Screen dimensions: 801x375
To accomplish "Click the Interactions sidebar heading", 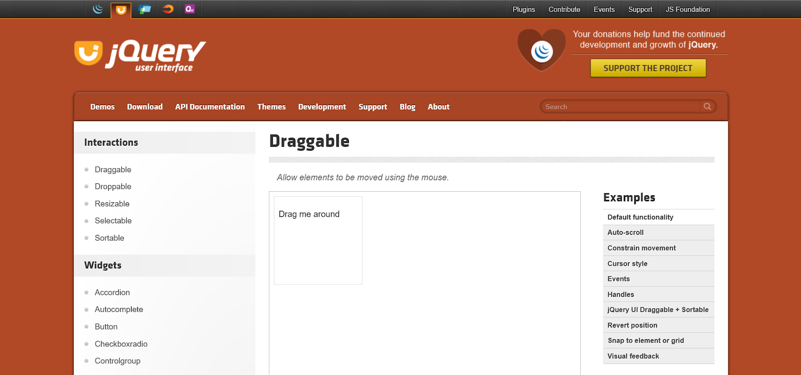I will click(111, 143).
